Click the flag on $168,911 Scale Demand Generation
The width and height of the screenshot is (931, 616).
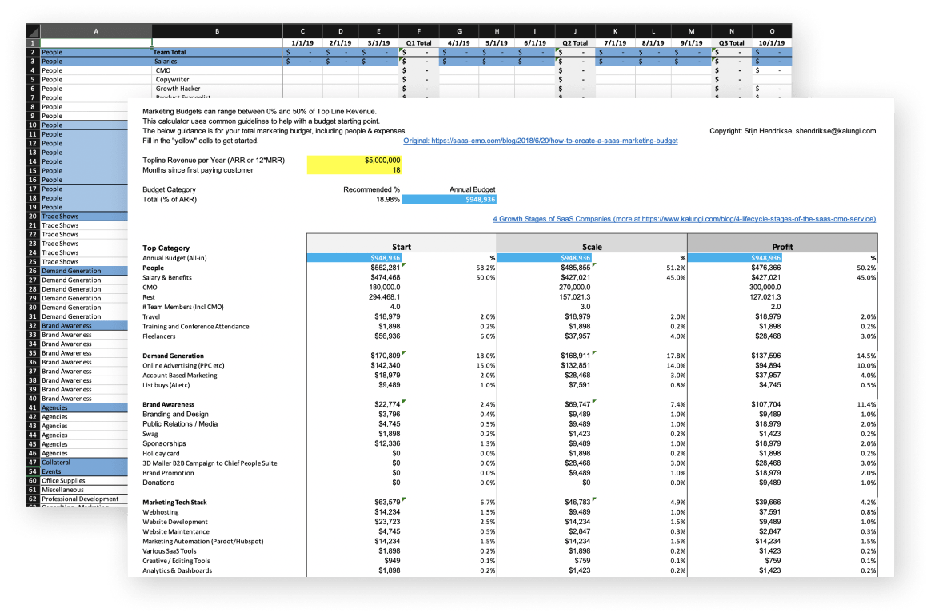(594, 352)
